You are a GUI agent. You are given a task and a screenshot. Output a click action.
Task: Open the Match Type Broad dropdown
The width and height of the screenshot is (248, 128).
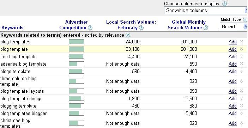pos(233,26)
